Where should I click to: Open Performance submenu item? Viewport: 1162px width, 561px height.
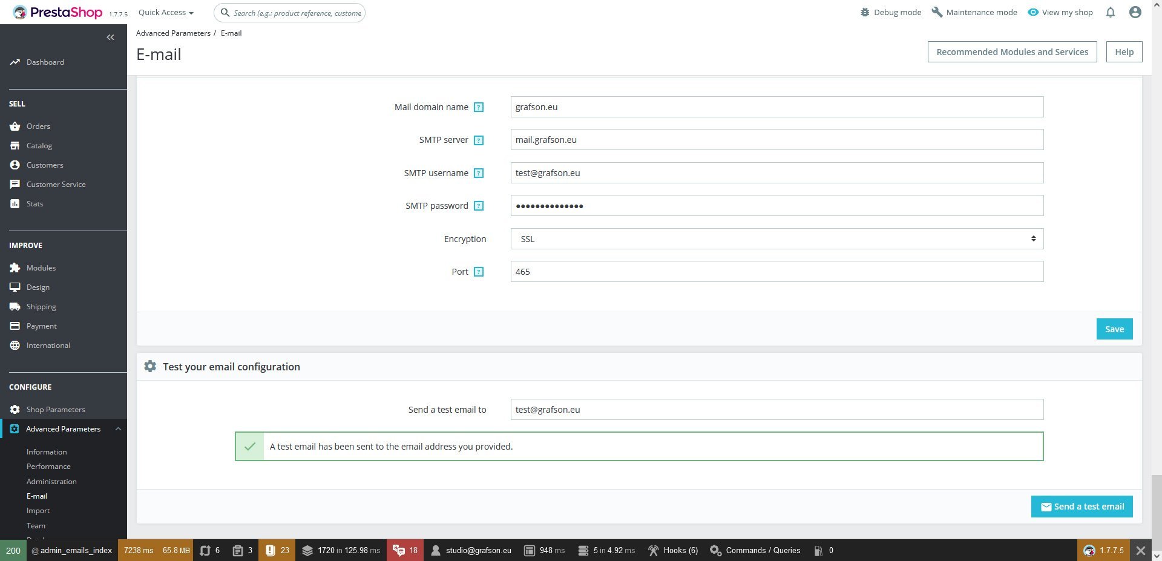click(48, 467)
